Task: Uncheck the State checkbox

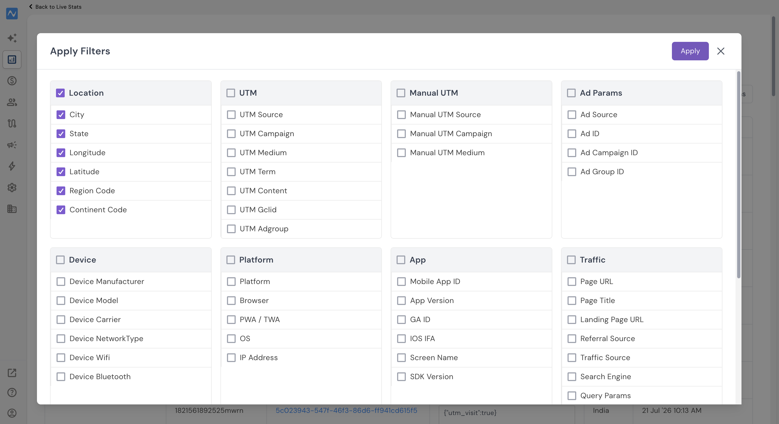Action: coord(61,134)
